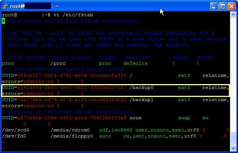238x153 pixels.
Task: Close the root terminal session window
Action: tap(232, 6)
